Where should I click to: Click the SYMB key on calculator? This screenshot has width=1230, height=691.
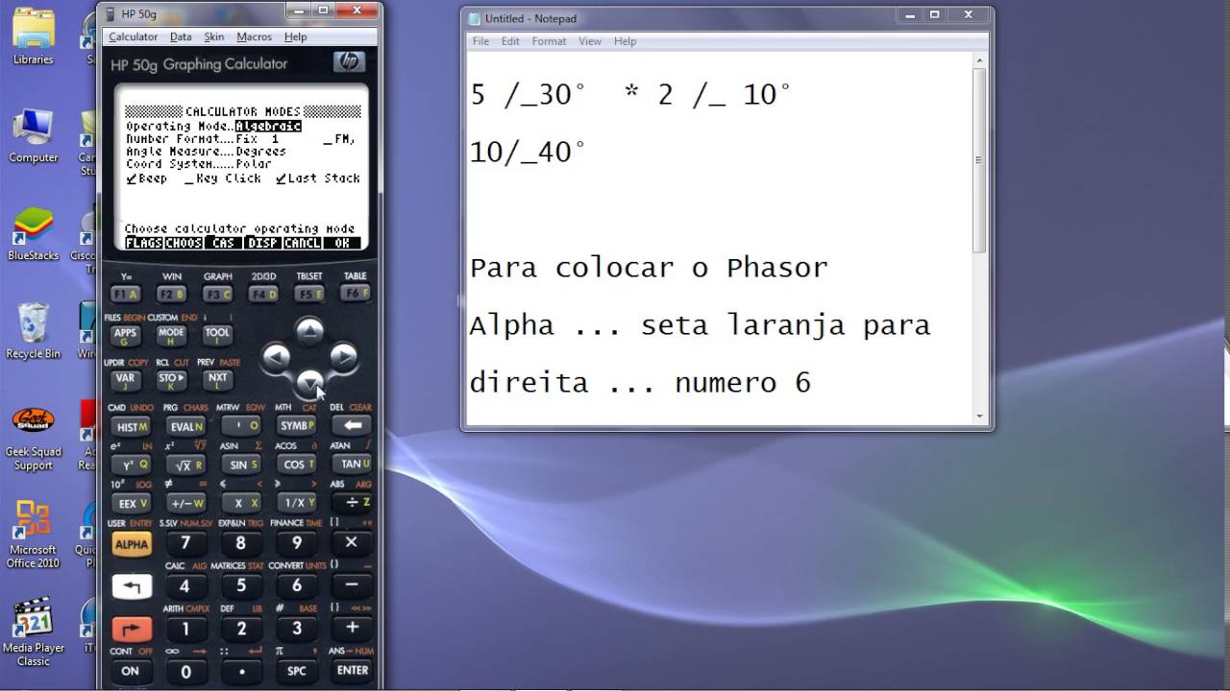[x=296, y=426]
